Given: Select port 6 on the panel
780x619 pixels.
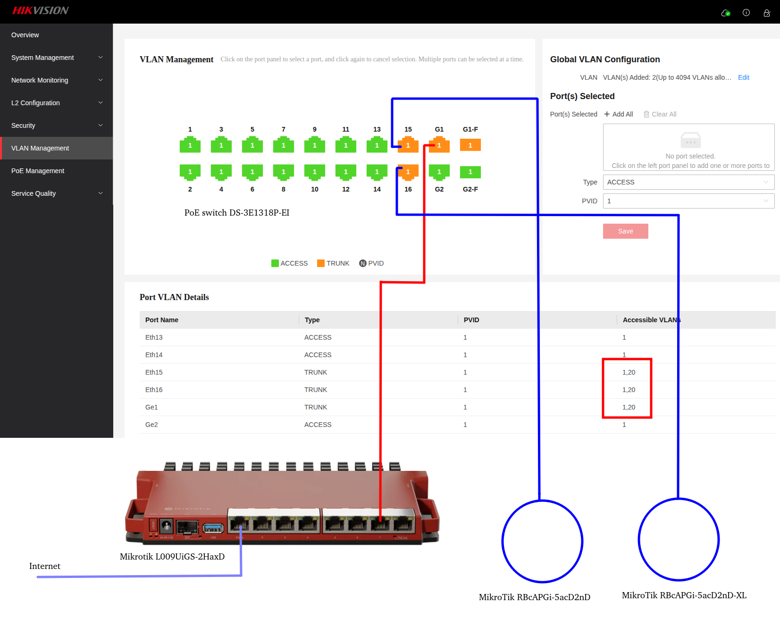Looking at the screenshot, I should click(252, 172).
